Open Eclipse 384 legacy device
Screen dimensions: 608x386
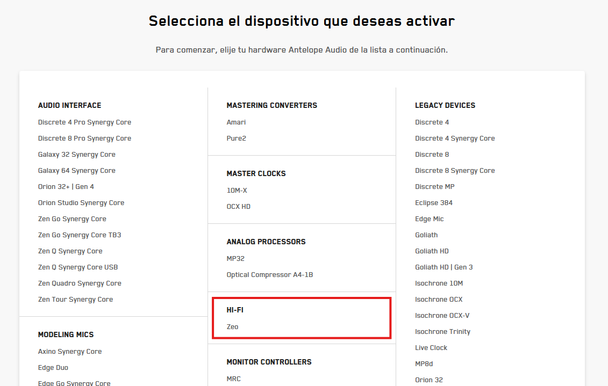(433, 203)
